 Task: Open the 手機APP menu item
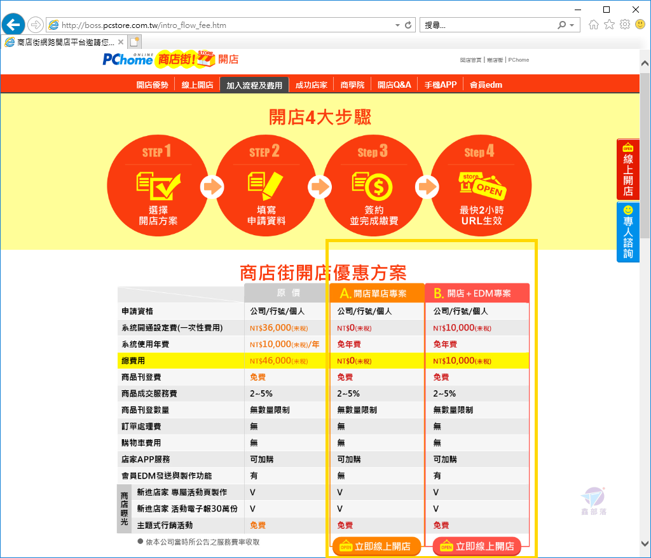click(440, 85)
